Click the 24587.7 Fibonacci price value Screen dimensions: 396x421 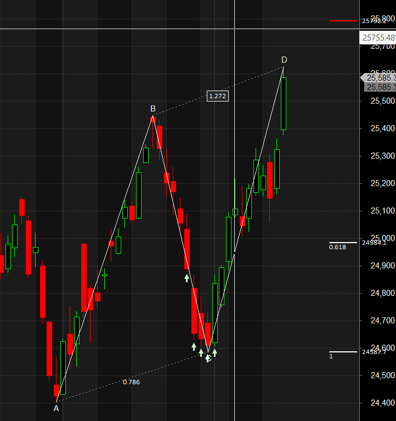pos(374,352)
